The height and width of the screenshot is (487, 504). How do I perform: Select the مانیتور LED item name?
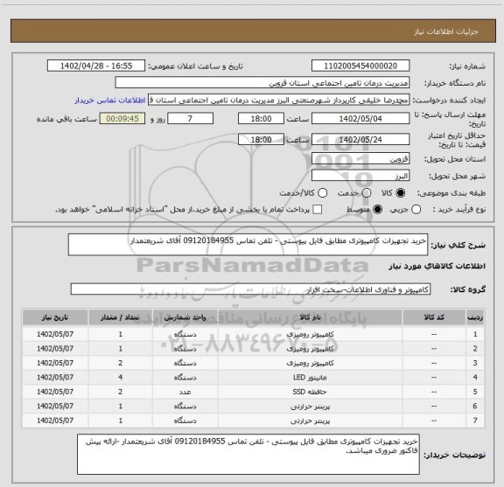[x=310, y=378]
